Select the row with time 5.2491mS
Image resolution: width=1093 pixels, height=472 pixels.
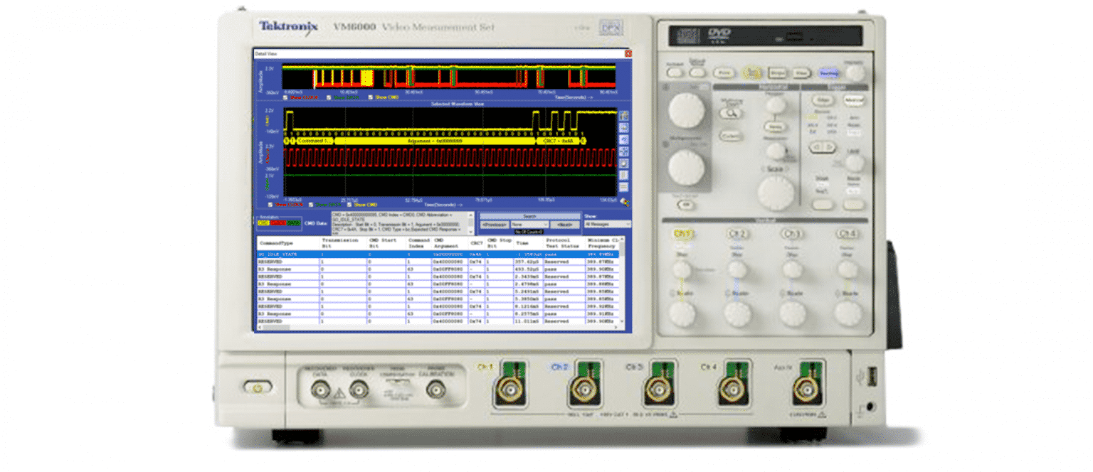tap(438, 291)
